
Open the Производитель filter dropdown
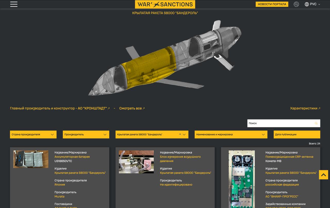86,134
